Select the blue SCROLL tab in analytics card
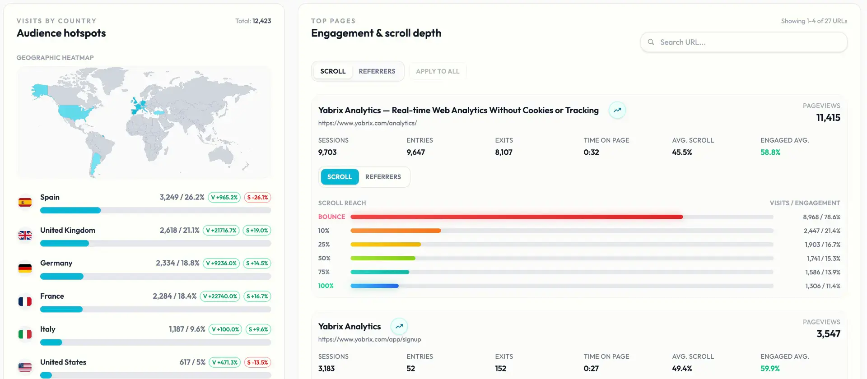The image size is (867, 379). tap(340, 177)
